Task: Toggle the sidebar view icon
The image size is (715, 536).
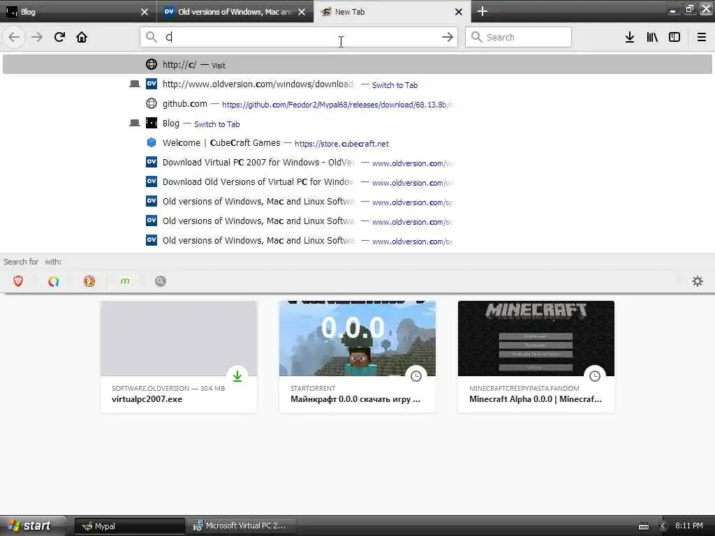Action: [x=675, y=37]
